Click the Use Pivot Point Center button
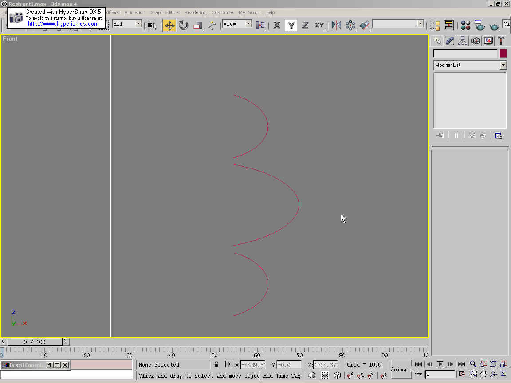This screenshot has width=511, height=383. coord(260,25)
